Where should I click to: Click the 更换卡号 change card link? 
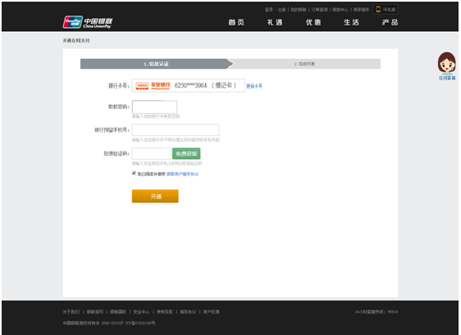pos(254,86)
